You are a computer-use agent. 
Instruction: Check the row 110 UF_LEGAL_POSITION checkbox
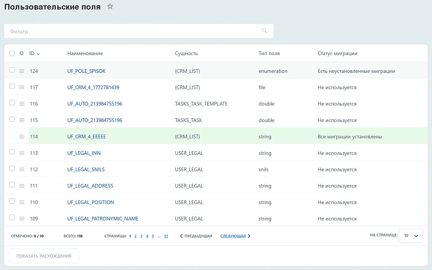(x=12, y=201)
